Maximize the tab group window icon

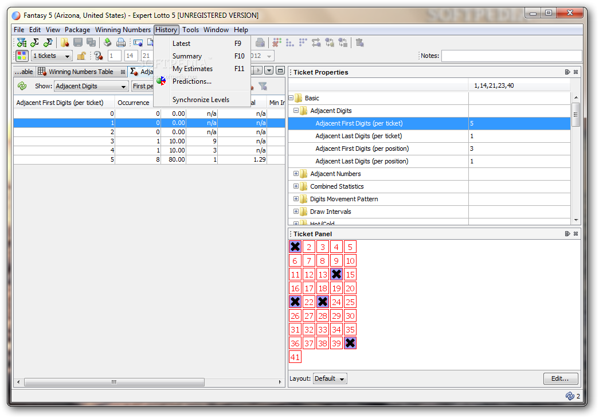280,71
